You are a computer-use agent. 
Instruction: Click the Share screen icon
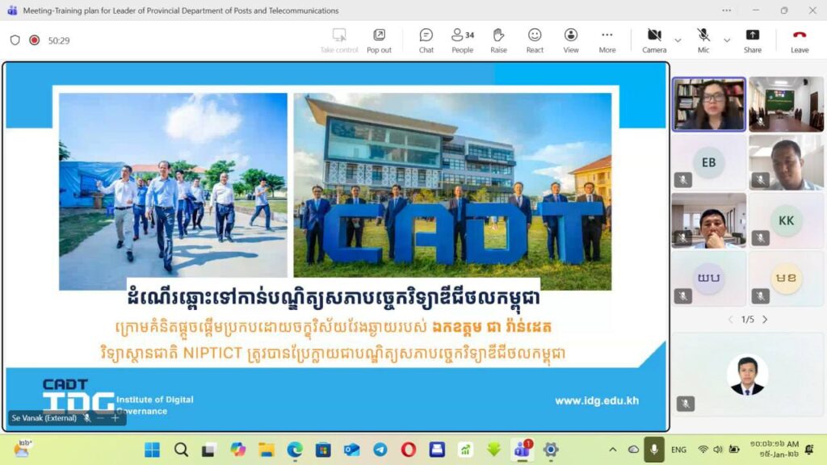[x=752, y=40]
